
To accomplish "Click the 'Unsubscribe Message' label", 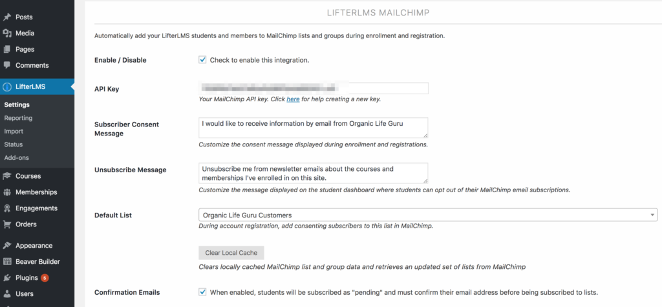I will [x=131, y=170].
